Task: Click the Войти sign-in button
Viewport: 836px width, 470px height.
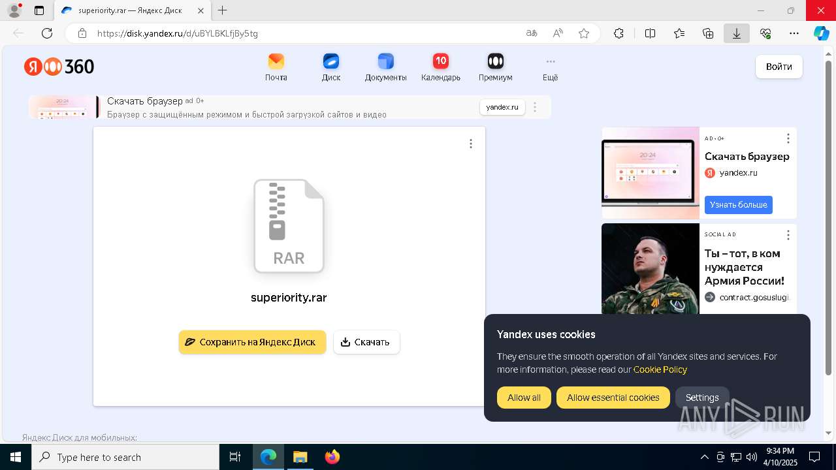Action: pyautogui.click(x=779, y=67)
